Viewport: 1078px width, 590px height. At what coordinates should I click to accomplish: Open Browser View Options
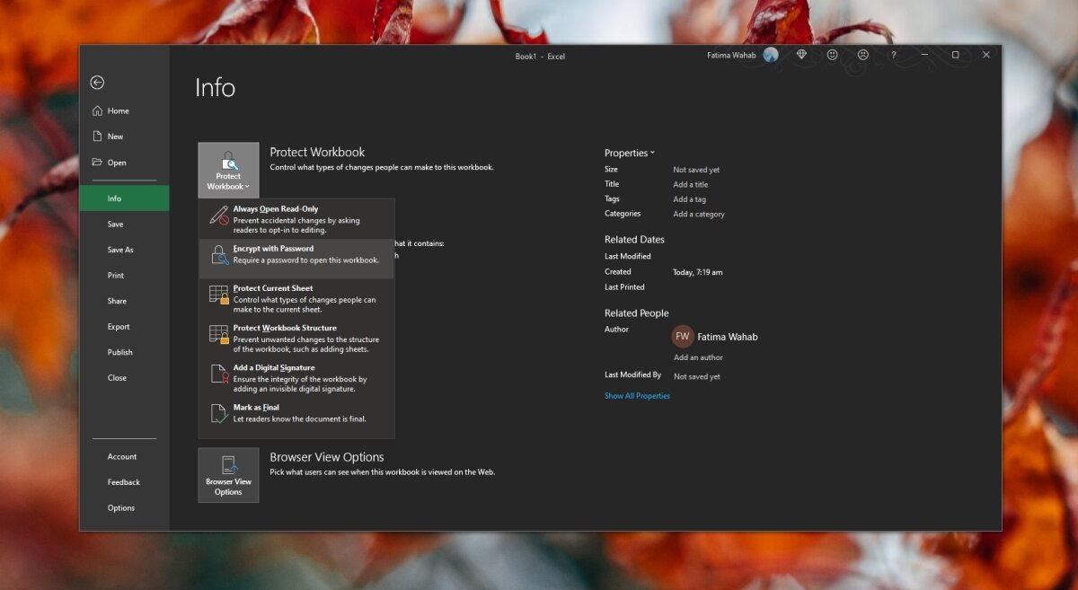pyautogui.click(x=228, y=475)
